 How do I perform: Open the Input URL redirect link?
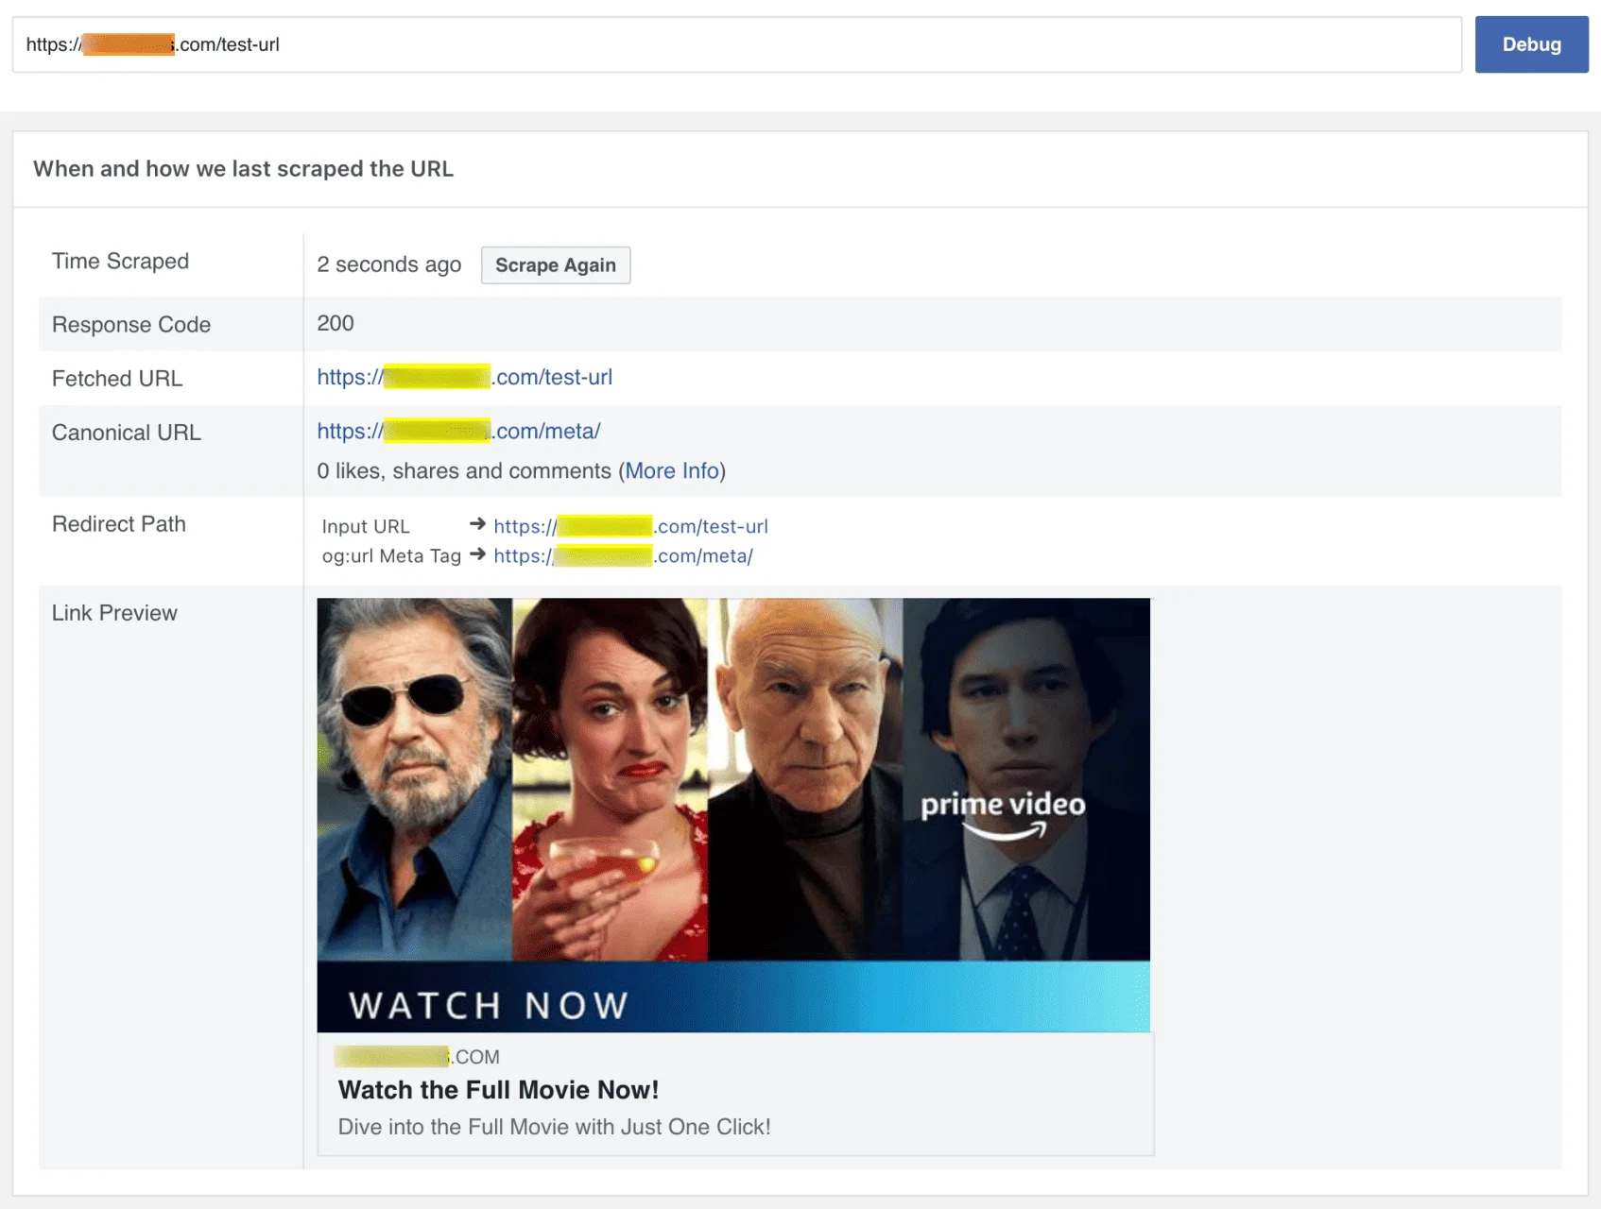tap(630, 526)
